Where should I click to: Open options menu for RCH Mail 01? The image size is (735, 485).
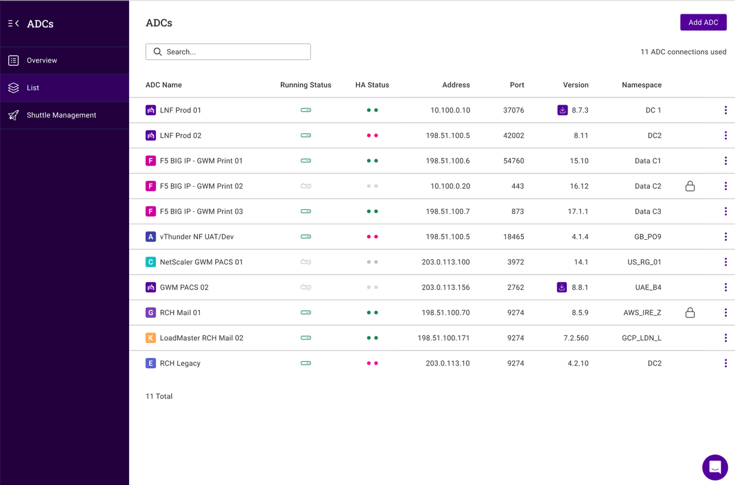pyautogui.click(x=725, y=313)
